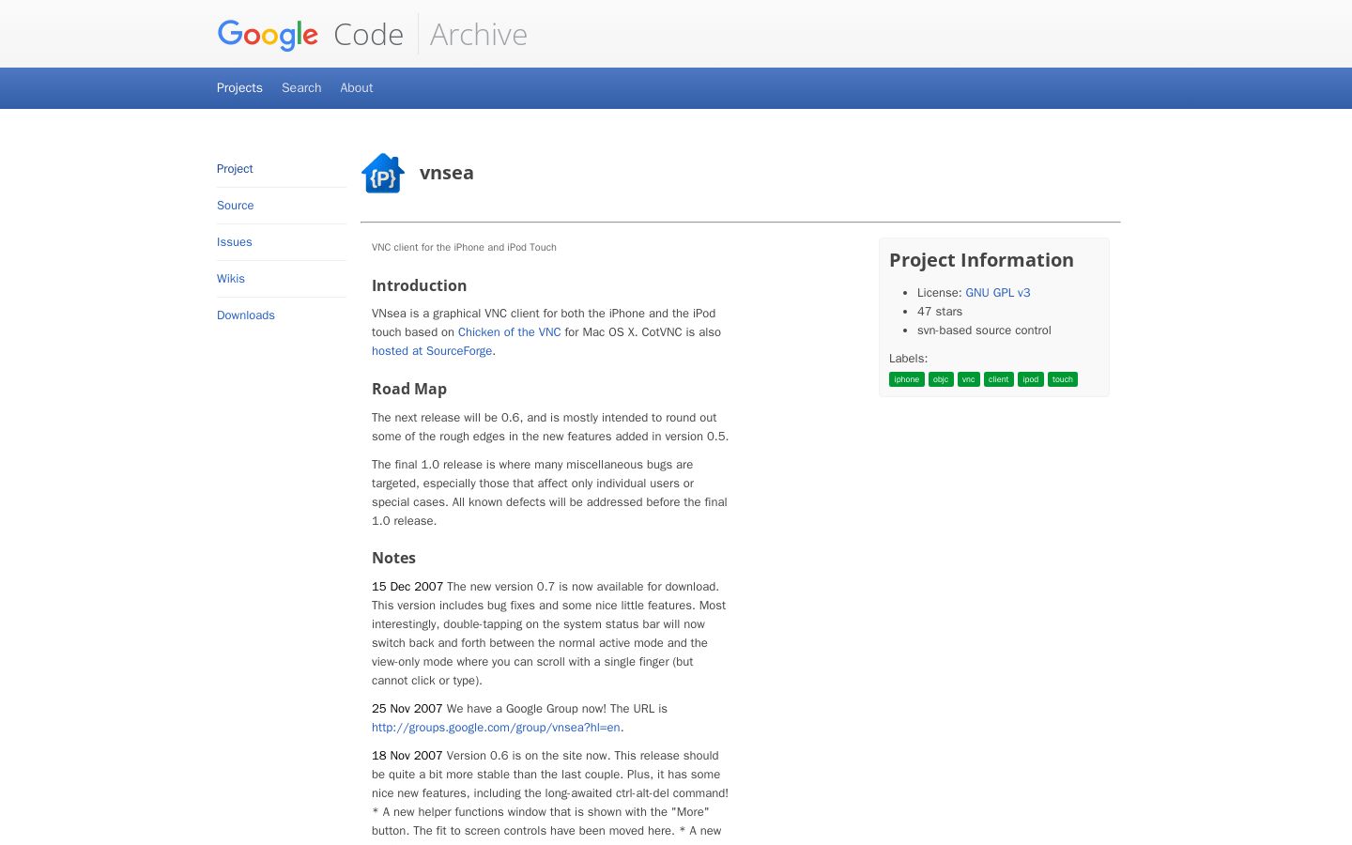Open the About nav item

pyautogui.click(x=357, y=87)
